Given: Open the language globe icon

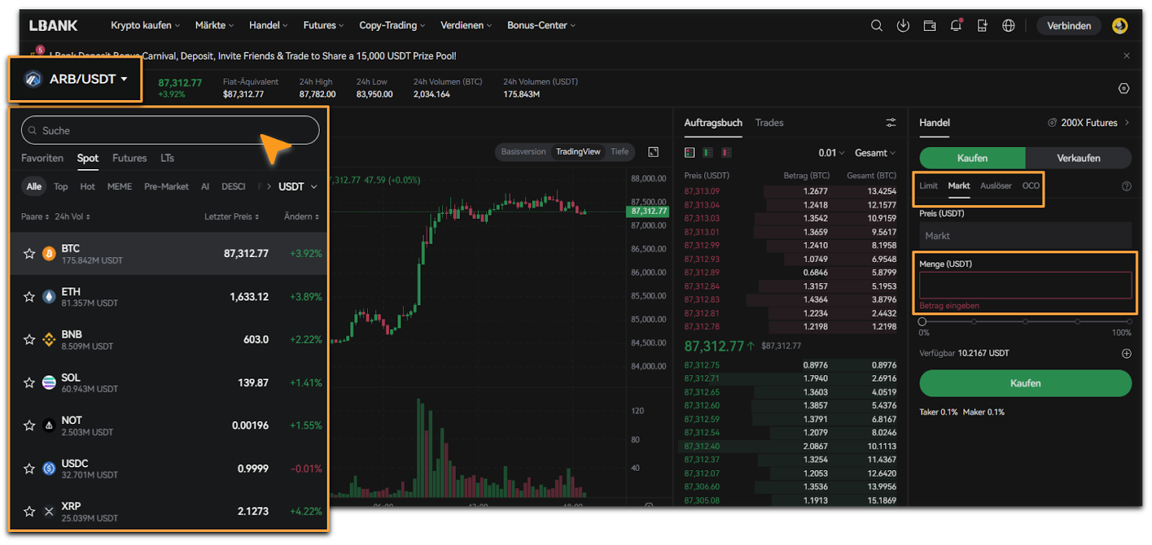Looking at the screenshot, I should (1009, 25).
